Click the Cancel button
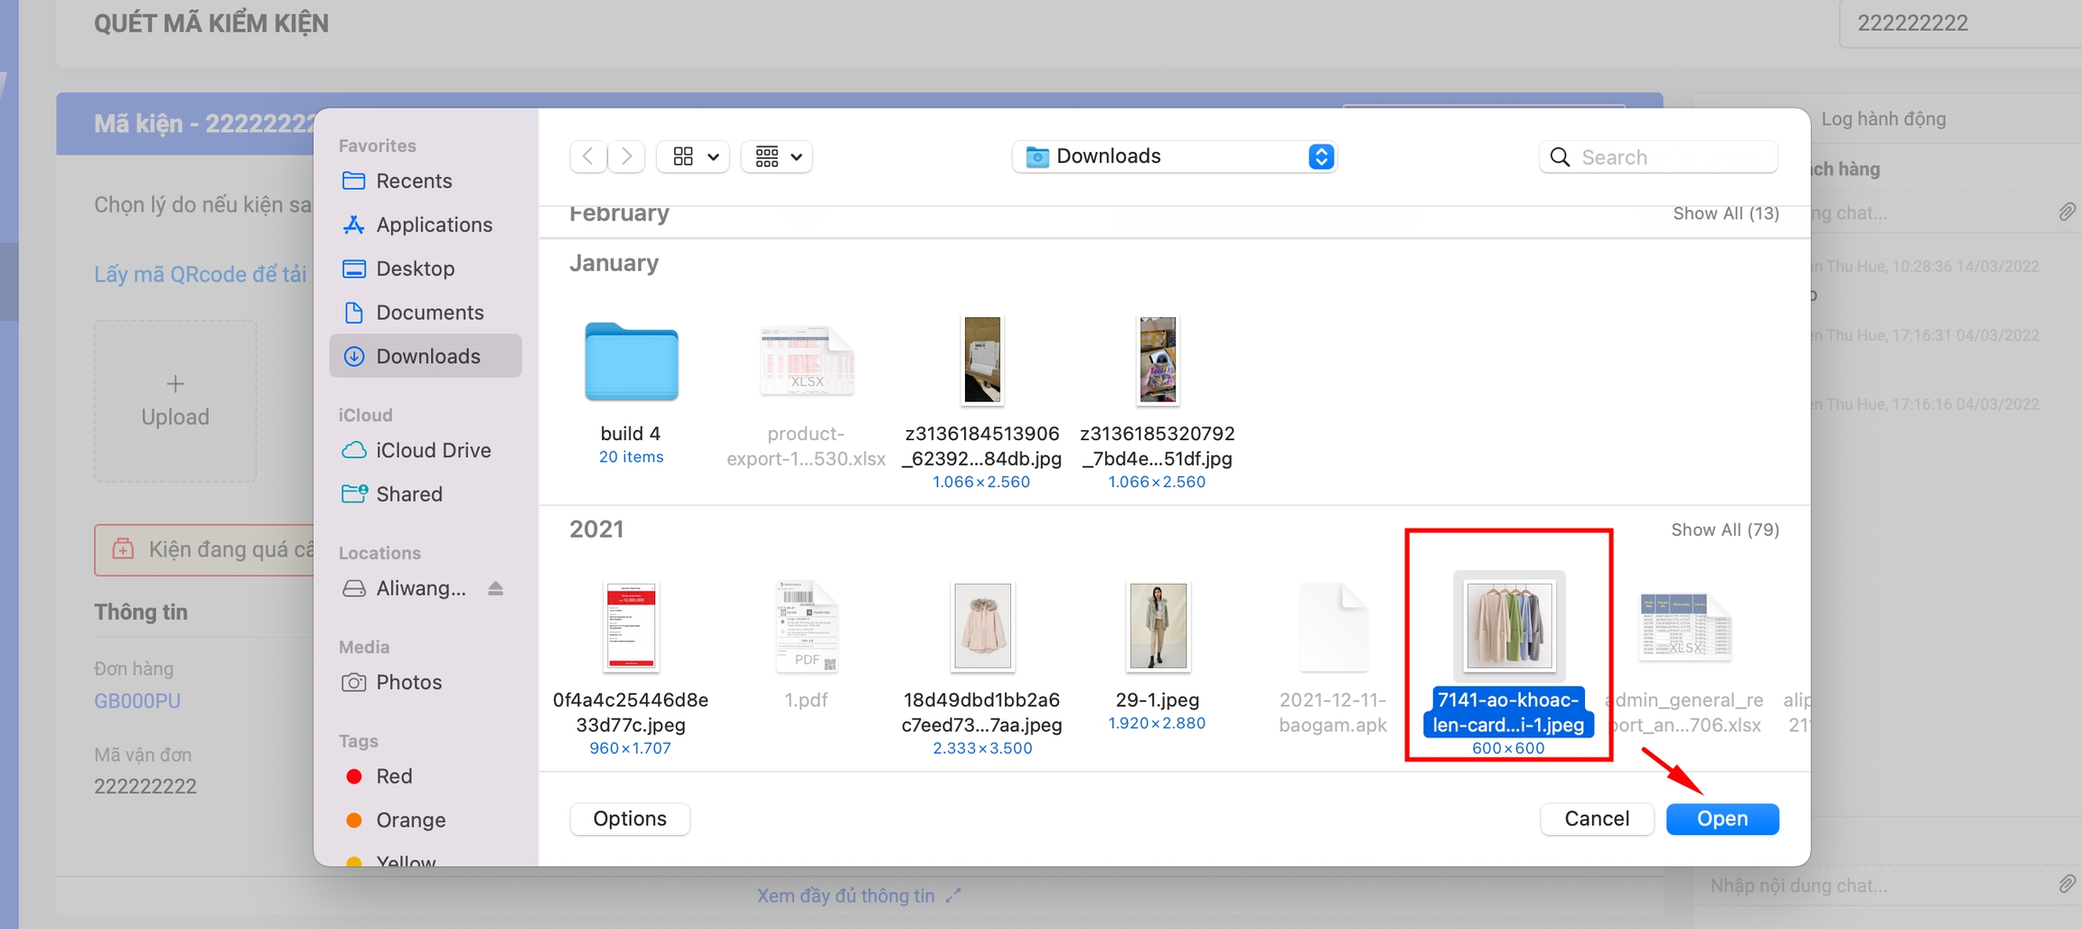This screenshot has height=929, width=2082. click(x=1596, y=819)
